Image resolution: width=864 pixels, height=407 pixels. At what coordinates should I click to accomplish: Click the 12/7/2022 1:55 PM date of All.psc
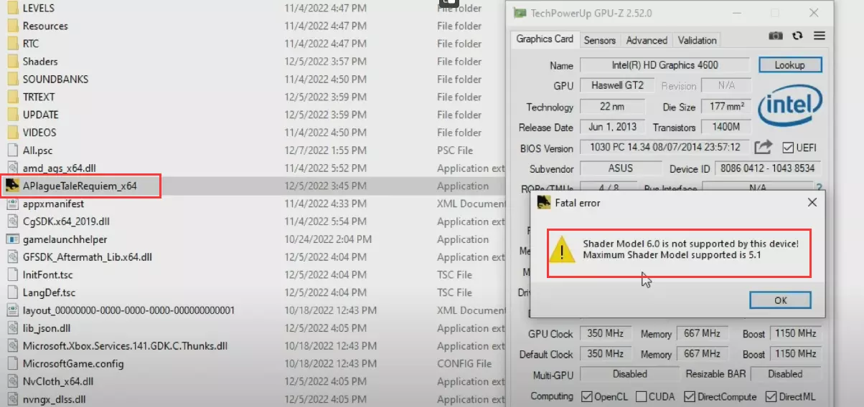(325, 150)
